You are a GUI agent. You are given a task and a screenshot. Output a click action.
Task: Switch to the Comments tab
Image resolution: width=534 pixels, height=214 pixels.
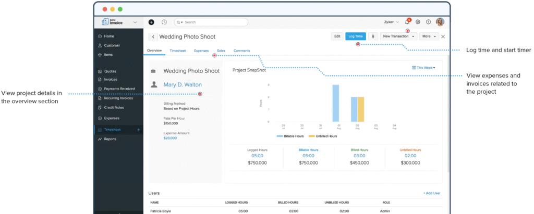click(241, 51)
